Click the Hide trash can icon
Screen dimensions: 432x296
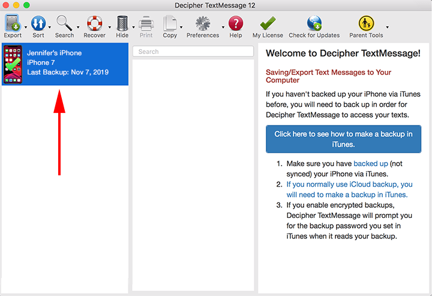point(122,23)
